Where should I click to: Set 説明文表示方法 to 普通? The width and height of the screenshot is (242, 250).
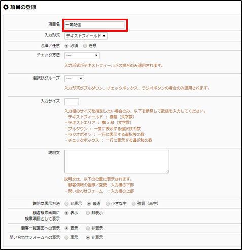[89, 204]
